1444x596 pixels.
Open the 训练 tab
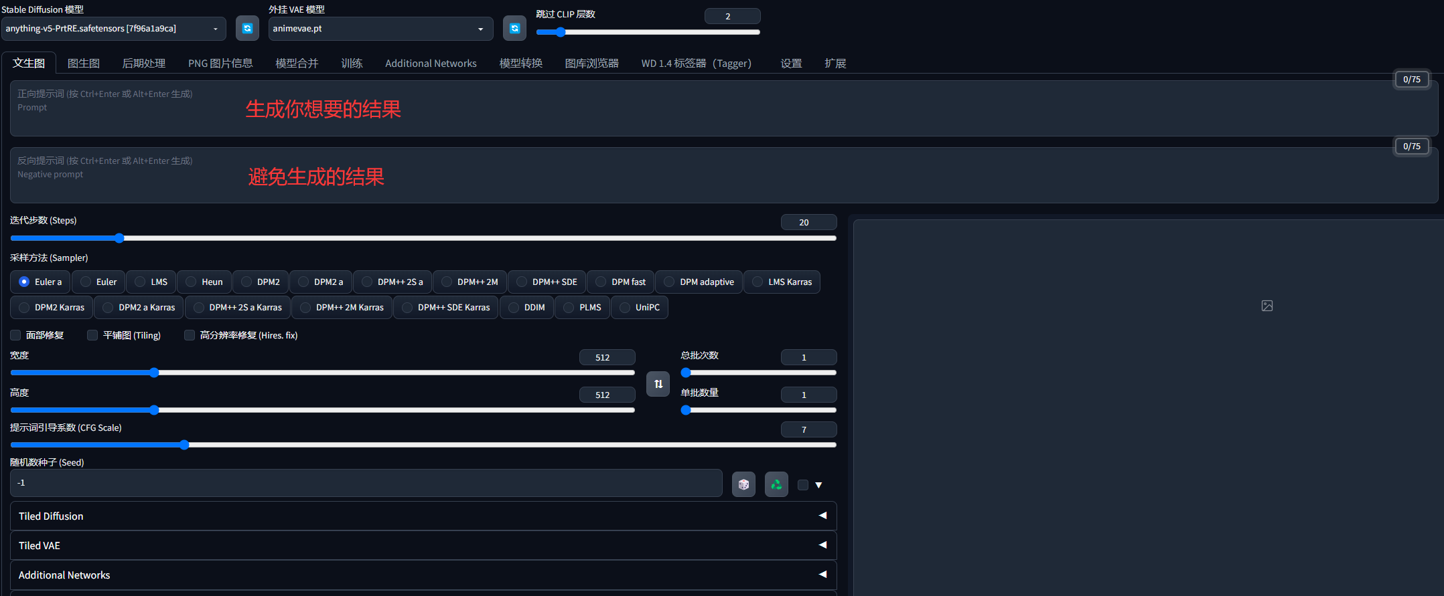click(352, 63)
